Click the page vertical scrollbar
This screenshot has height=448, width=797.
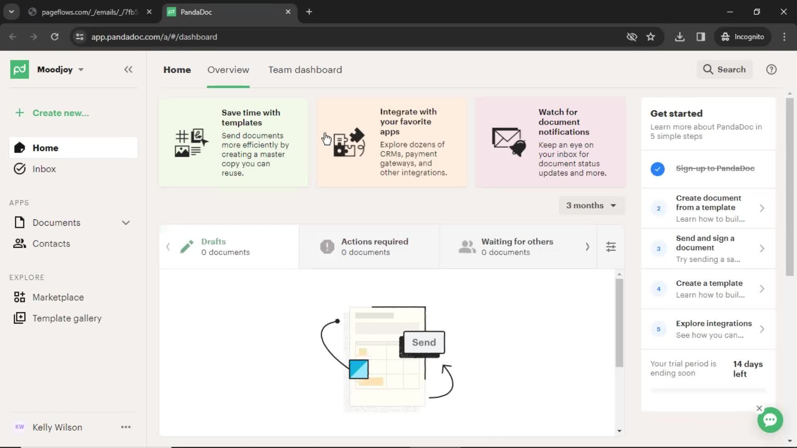pyautogui.click(x=790, y=187)
